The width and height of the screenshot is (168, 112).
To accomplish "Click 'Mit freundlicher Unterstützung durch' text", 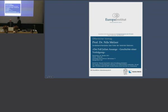I will tap(101, 70).
